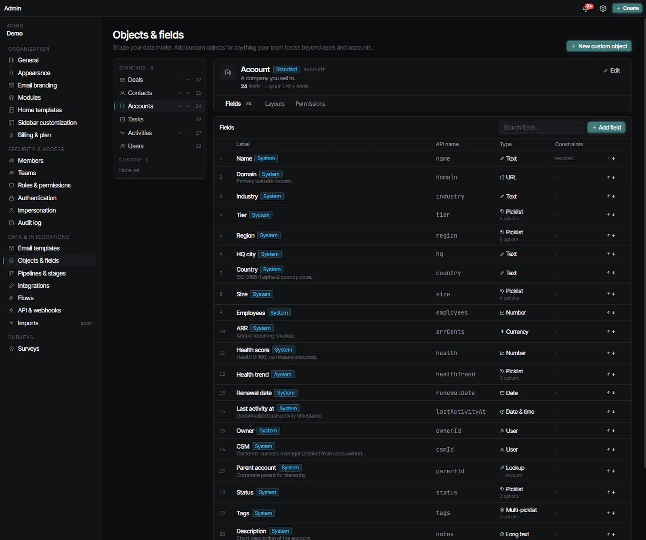Viewport: 646px width, 540px height.
Task: Click the Account building icon in header
Action: [x=228, y=73]
